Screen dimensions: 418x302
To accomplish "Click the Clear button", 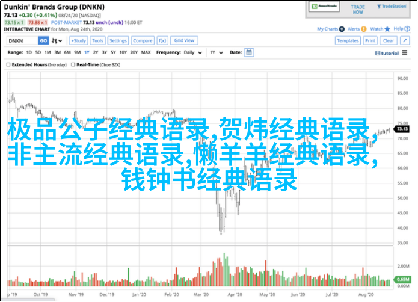I will 389,40.
